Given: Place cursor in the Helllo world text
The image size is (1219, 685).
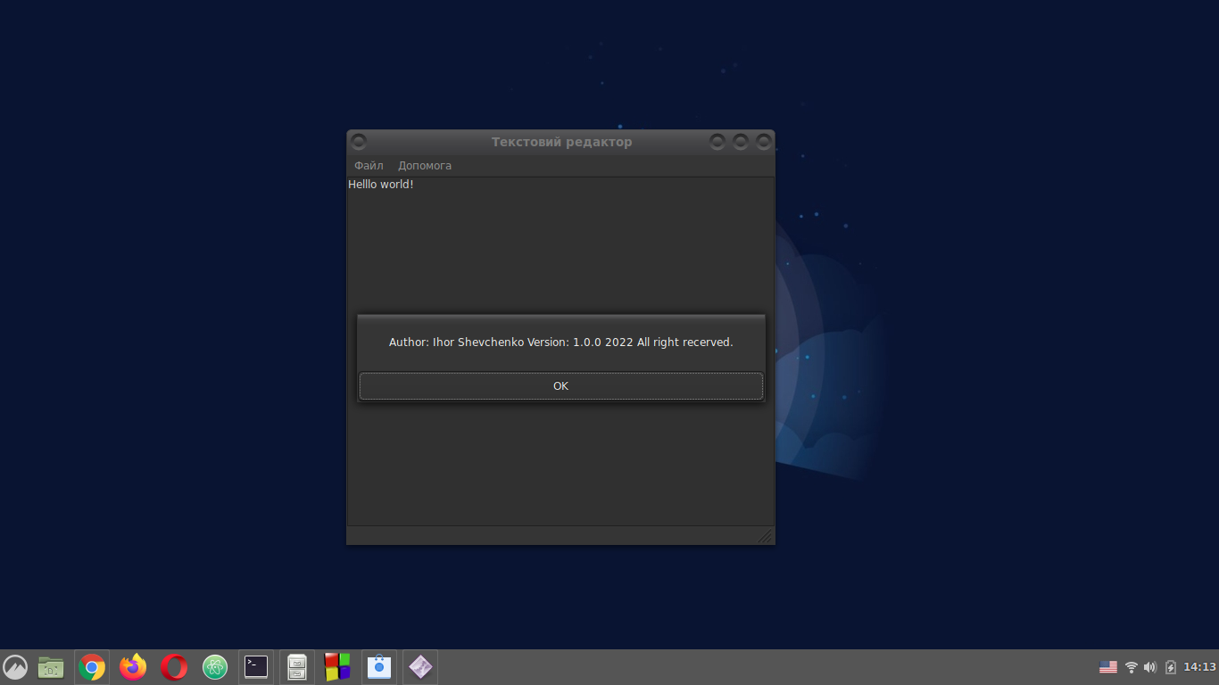Looking at the screenshot, I should tap(380, 185).
